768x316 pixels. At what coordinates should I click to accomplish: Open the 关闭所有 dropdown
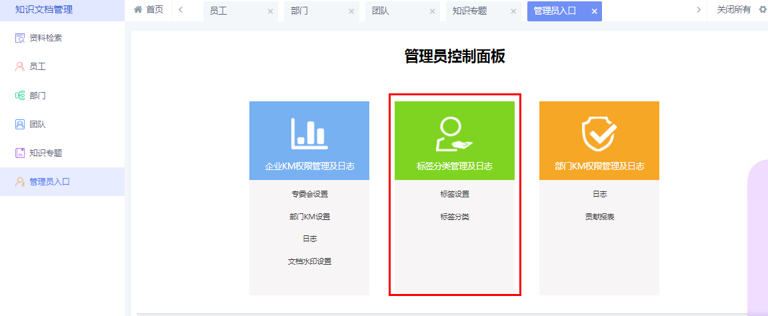733,10
